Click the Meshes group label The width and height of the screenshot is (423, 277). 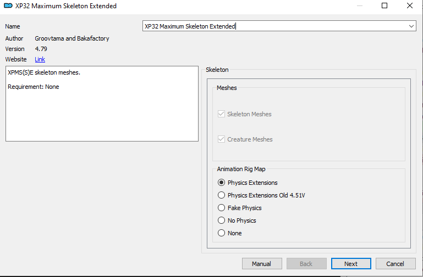click(227, 88)
